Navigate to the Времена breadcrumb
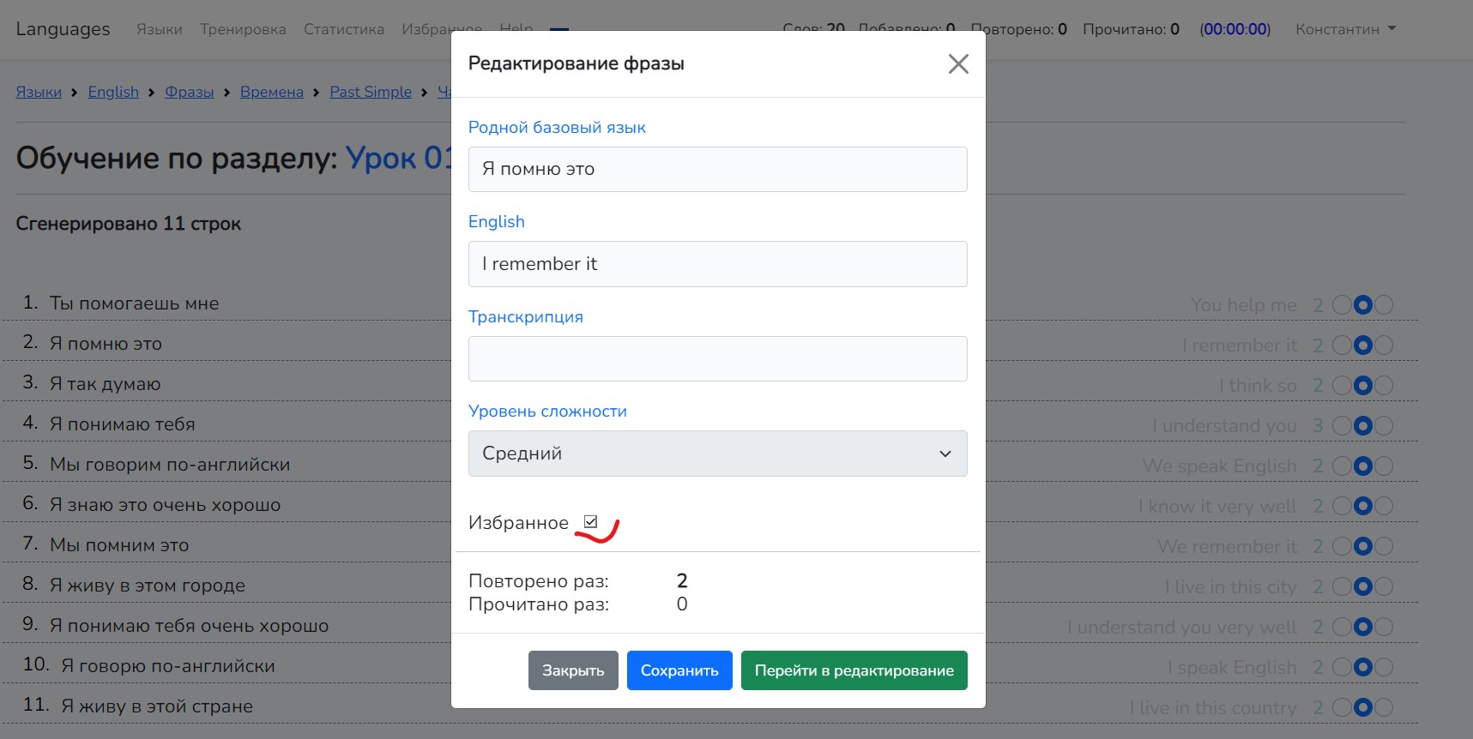Image resolution: width=1473 pixels, height=739 pixels. point(271,92)
